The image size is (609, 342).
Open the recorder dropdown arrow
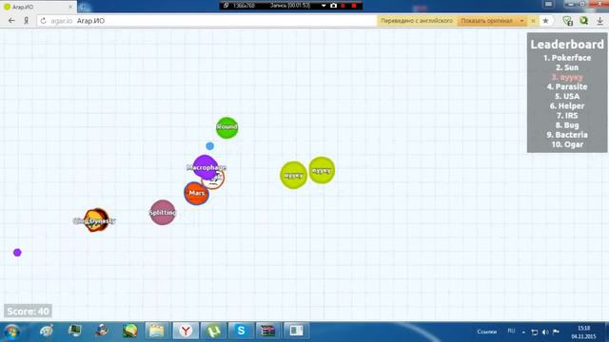[324, 6]
